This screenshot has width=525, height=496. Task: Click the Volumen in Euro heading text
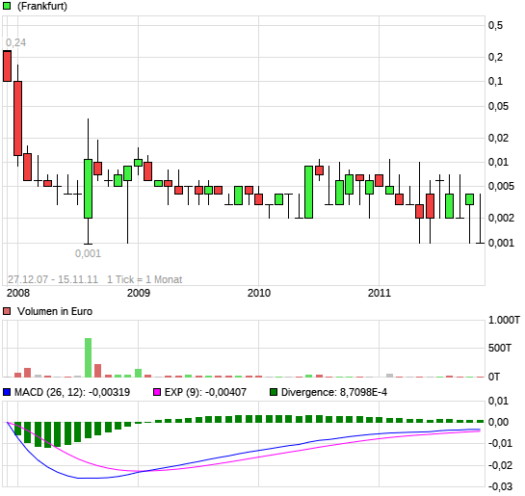pos(55,311)
